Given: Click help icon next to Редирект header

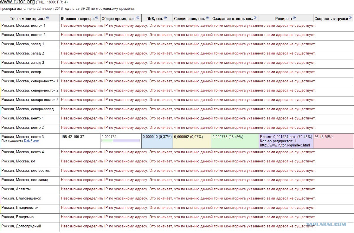Looking at the screenshot, I should 294,18.
